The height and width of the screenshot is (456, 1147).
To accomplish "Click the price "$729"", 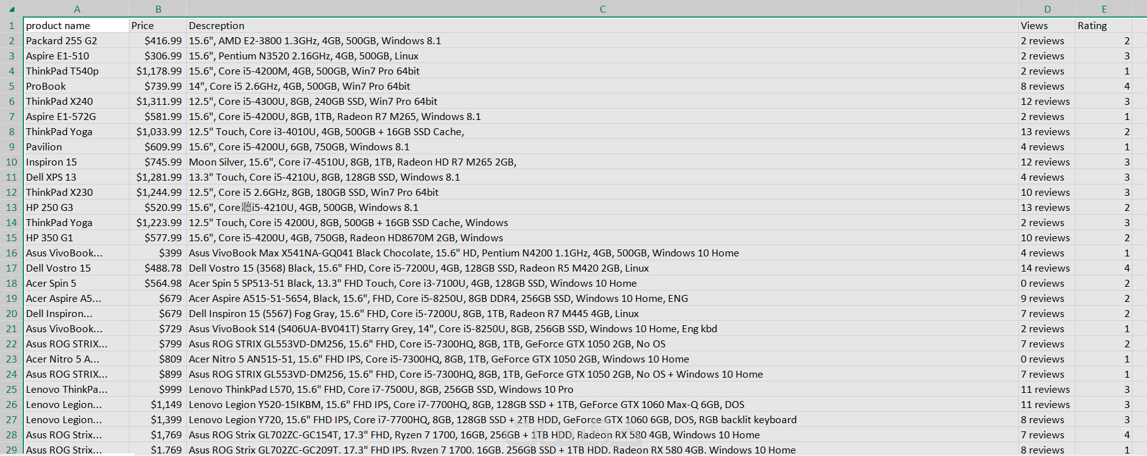I will point(158,328).
